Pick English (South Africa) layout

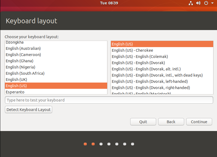25,73
